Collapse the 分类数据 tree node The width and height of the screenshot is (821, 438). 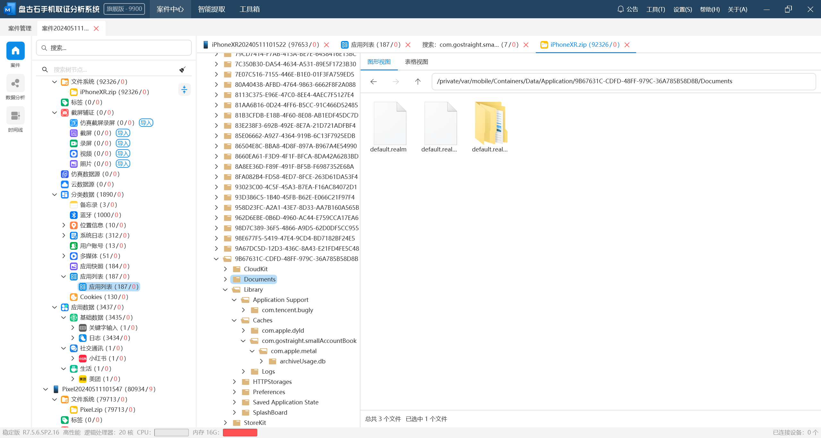click(x=55, y=194)
